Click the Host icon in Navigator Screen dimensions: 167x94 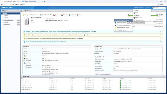pos(3,13)
